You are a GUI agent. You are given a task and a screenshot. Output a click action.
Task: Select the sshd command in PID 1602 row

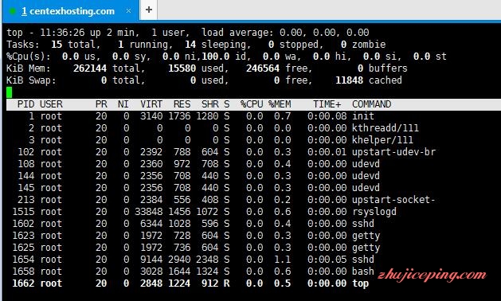pyautogui.click(x=363, y=224)
